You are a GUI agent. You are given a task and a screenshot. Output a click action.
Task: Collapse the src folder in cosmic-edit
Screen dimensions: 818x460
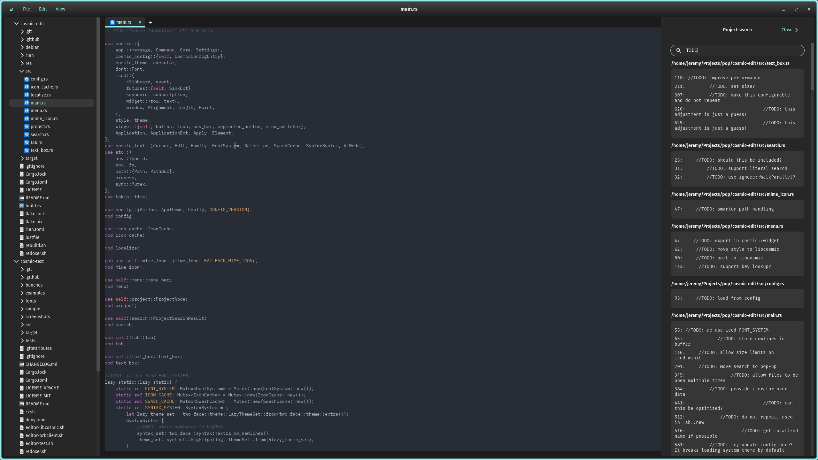click(22, 71)
